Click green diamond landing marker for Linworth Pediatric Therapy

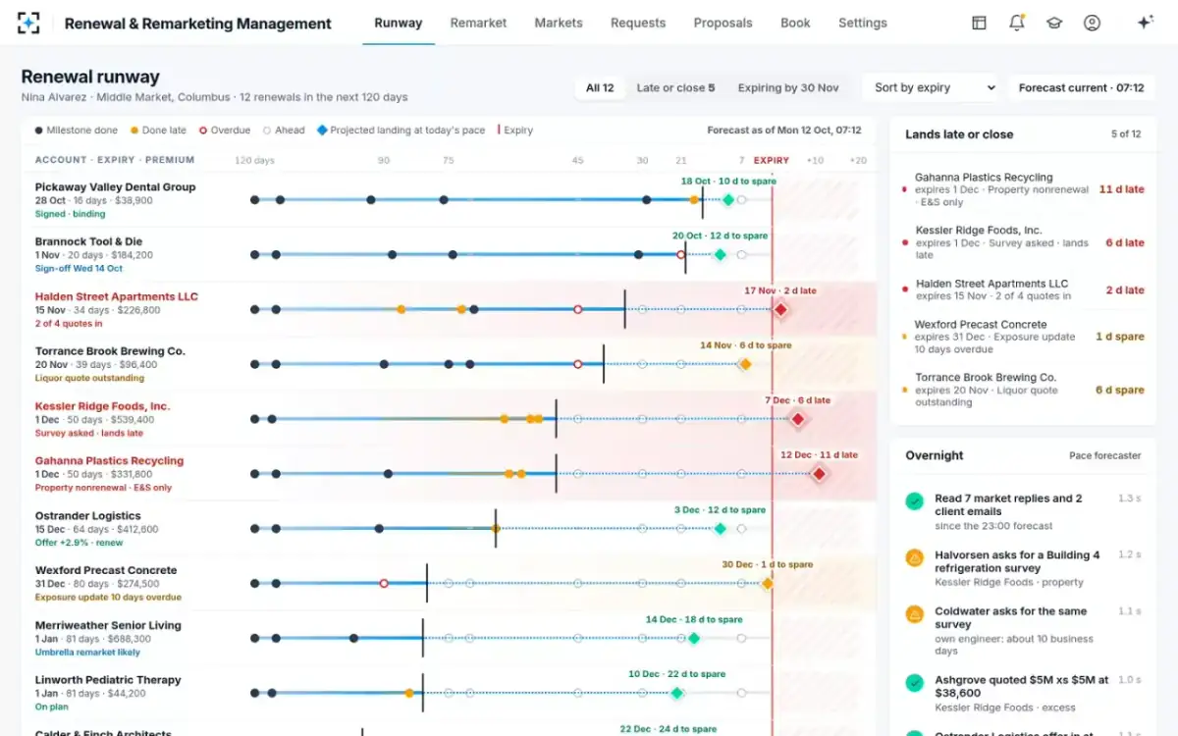tap(676, 693)
